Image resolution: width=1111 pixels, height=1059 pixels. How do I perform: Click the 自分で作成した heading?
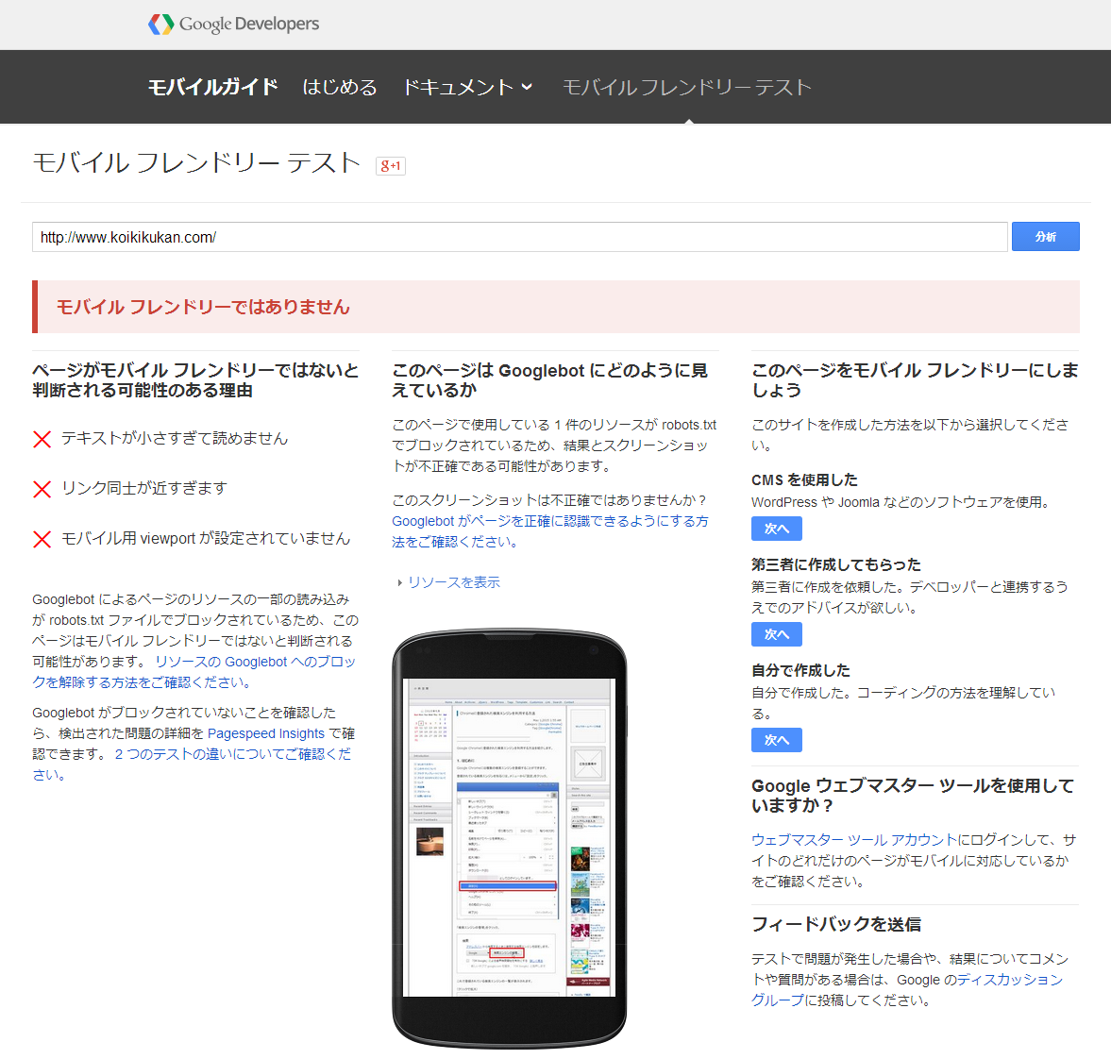pos(800,670)
